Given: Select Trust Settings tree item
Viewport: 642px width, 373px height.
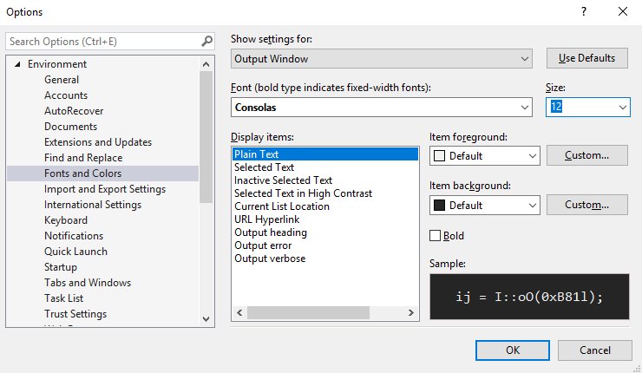Looking at the screenshot, I should (x=75, y=314).
